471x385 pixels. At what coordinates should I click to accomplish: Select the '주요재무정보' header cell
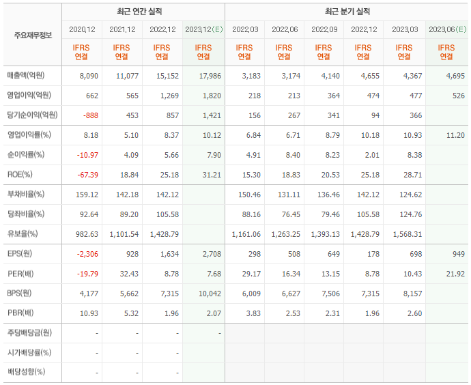pyautogui.click(x=33, y=35)
